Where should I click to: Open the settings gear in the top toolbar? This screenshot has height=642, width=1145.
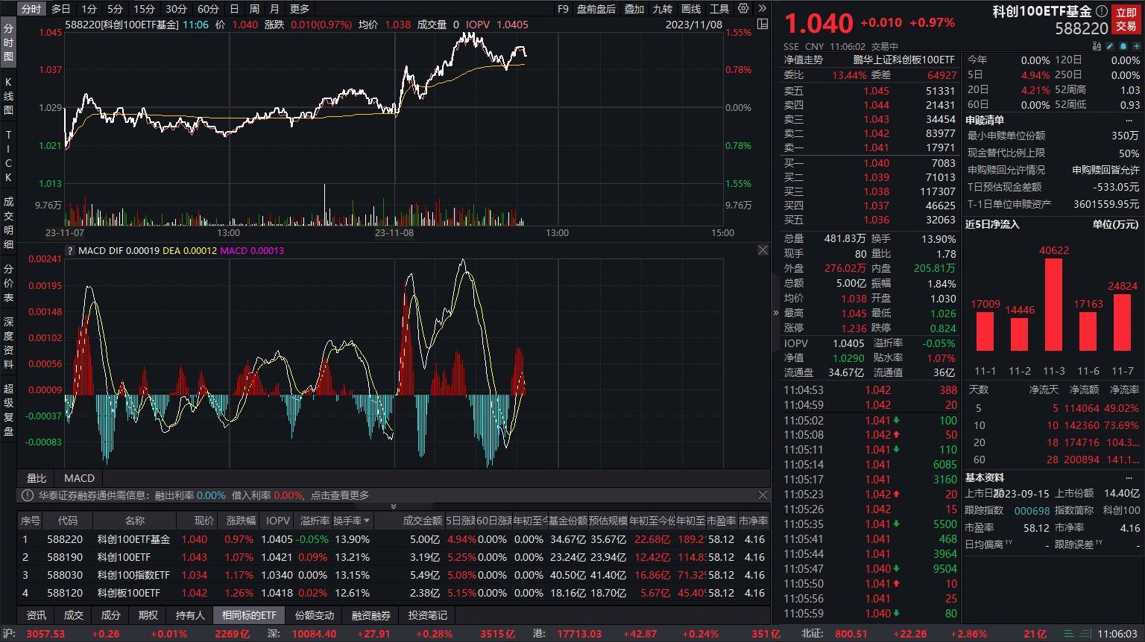(742, 8)
